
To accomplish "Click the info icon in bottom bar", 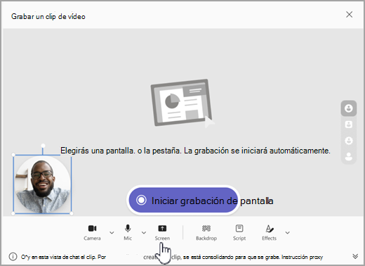I will click(13, 257).
